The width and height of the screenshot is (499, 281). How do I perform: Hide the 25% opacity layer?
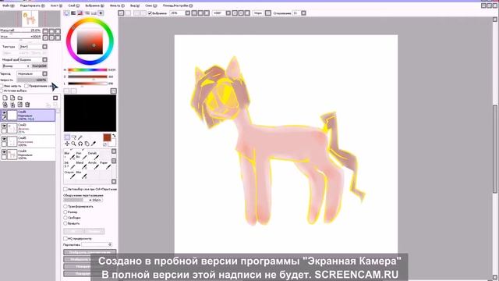tap(4, 126)
